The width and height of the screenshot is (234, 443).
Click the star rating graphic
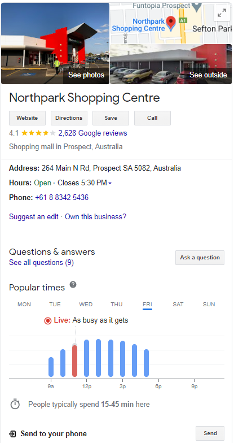(38, 133)
